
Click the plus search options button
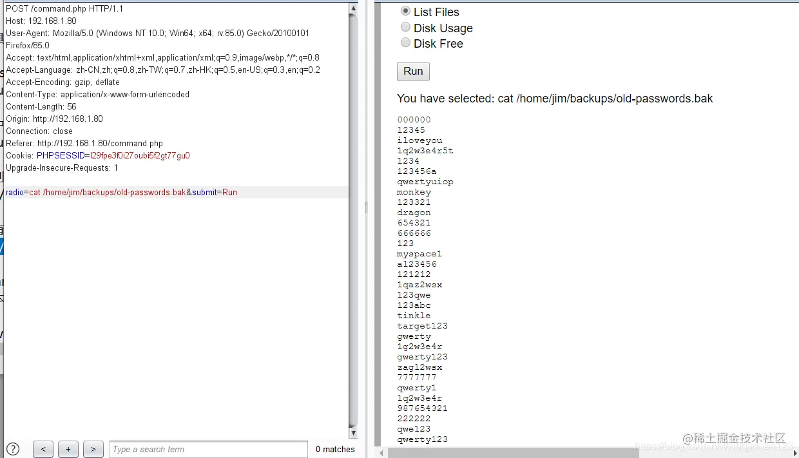(68, 449)
